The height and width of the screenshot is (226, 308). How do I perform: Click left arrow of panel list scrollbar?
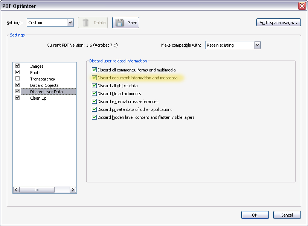click(x=16, y=190)
